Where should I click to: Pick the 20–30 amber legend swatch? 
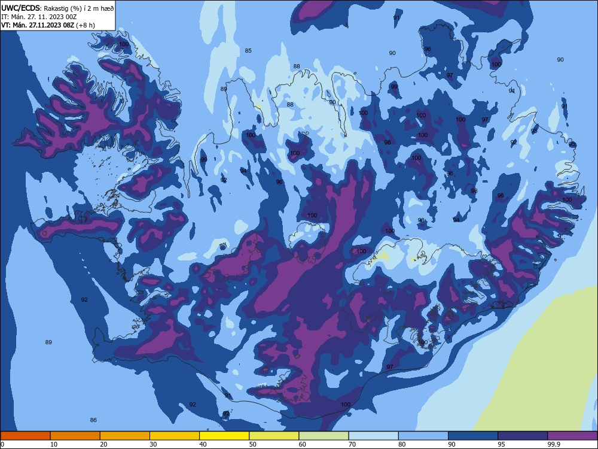pos(125,436)
